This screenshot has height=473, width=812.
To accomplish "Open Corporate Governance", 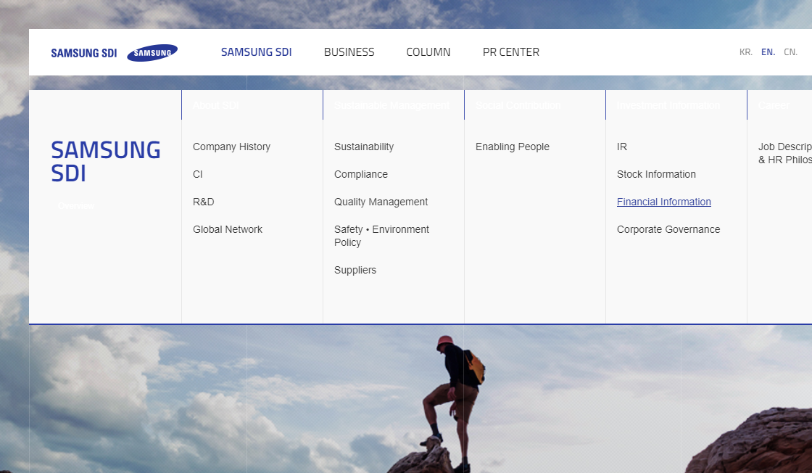I will point(668,229).
